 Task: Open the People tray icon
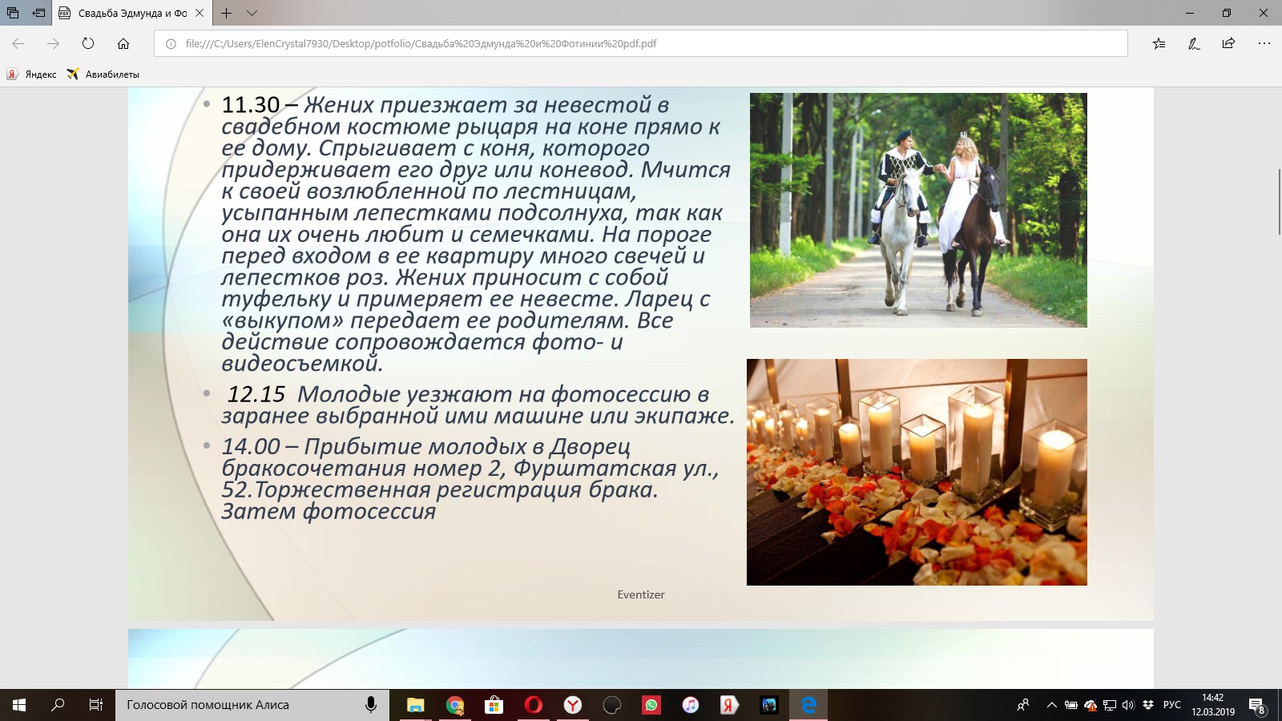click(x=1023, y=705)
